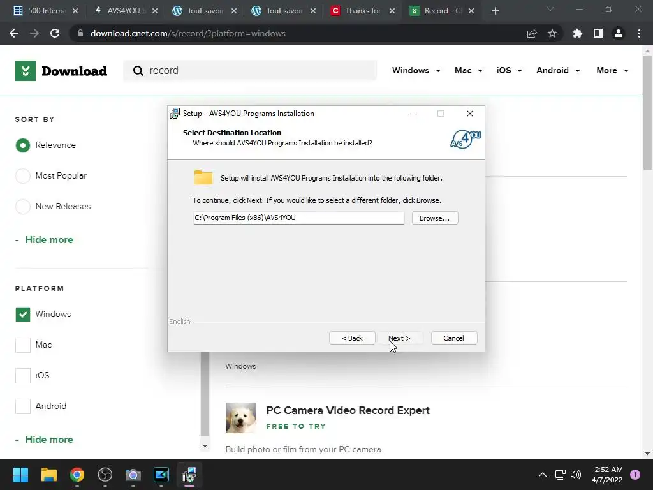This screenshot has height=490, width=653.
Task: Select Most Popular sort option
Action: coord(23,176)
